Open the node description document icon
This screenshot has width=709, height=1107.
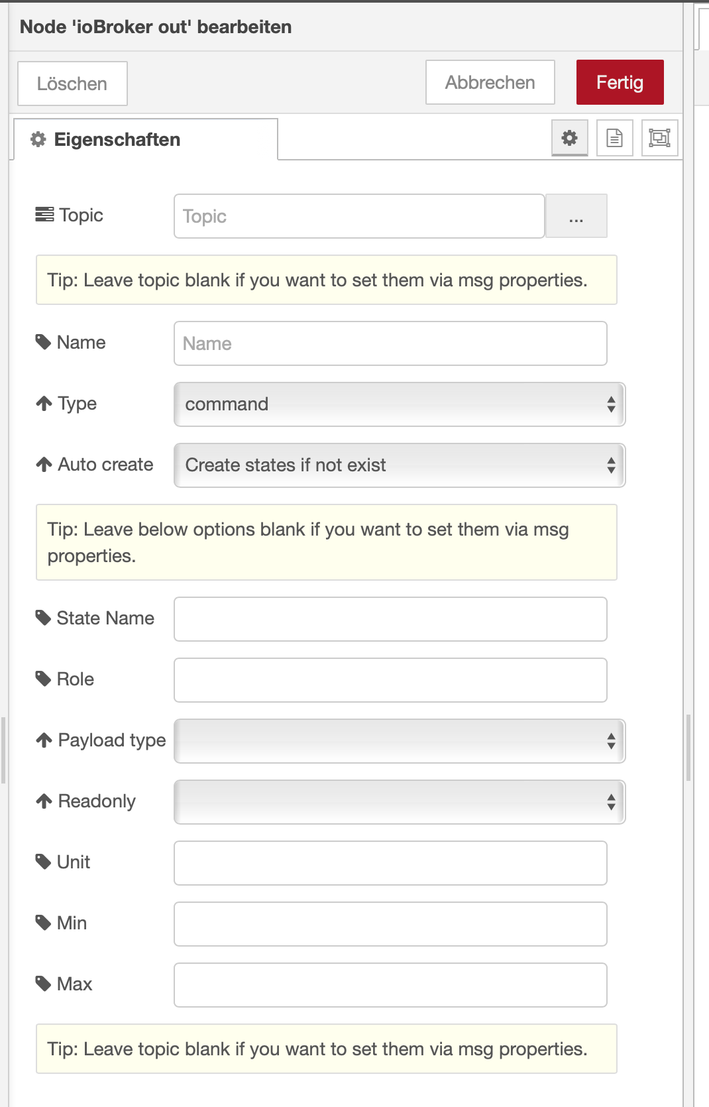[614, 138]
